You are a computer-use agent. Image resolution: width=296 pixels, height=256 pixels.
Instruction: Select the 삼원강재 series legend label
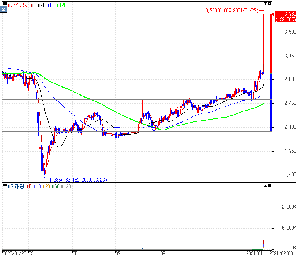[18, 5]
